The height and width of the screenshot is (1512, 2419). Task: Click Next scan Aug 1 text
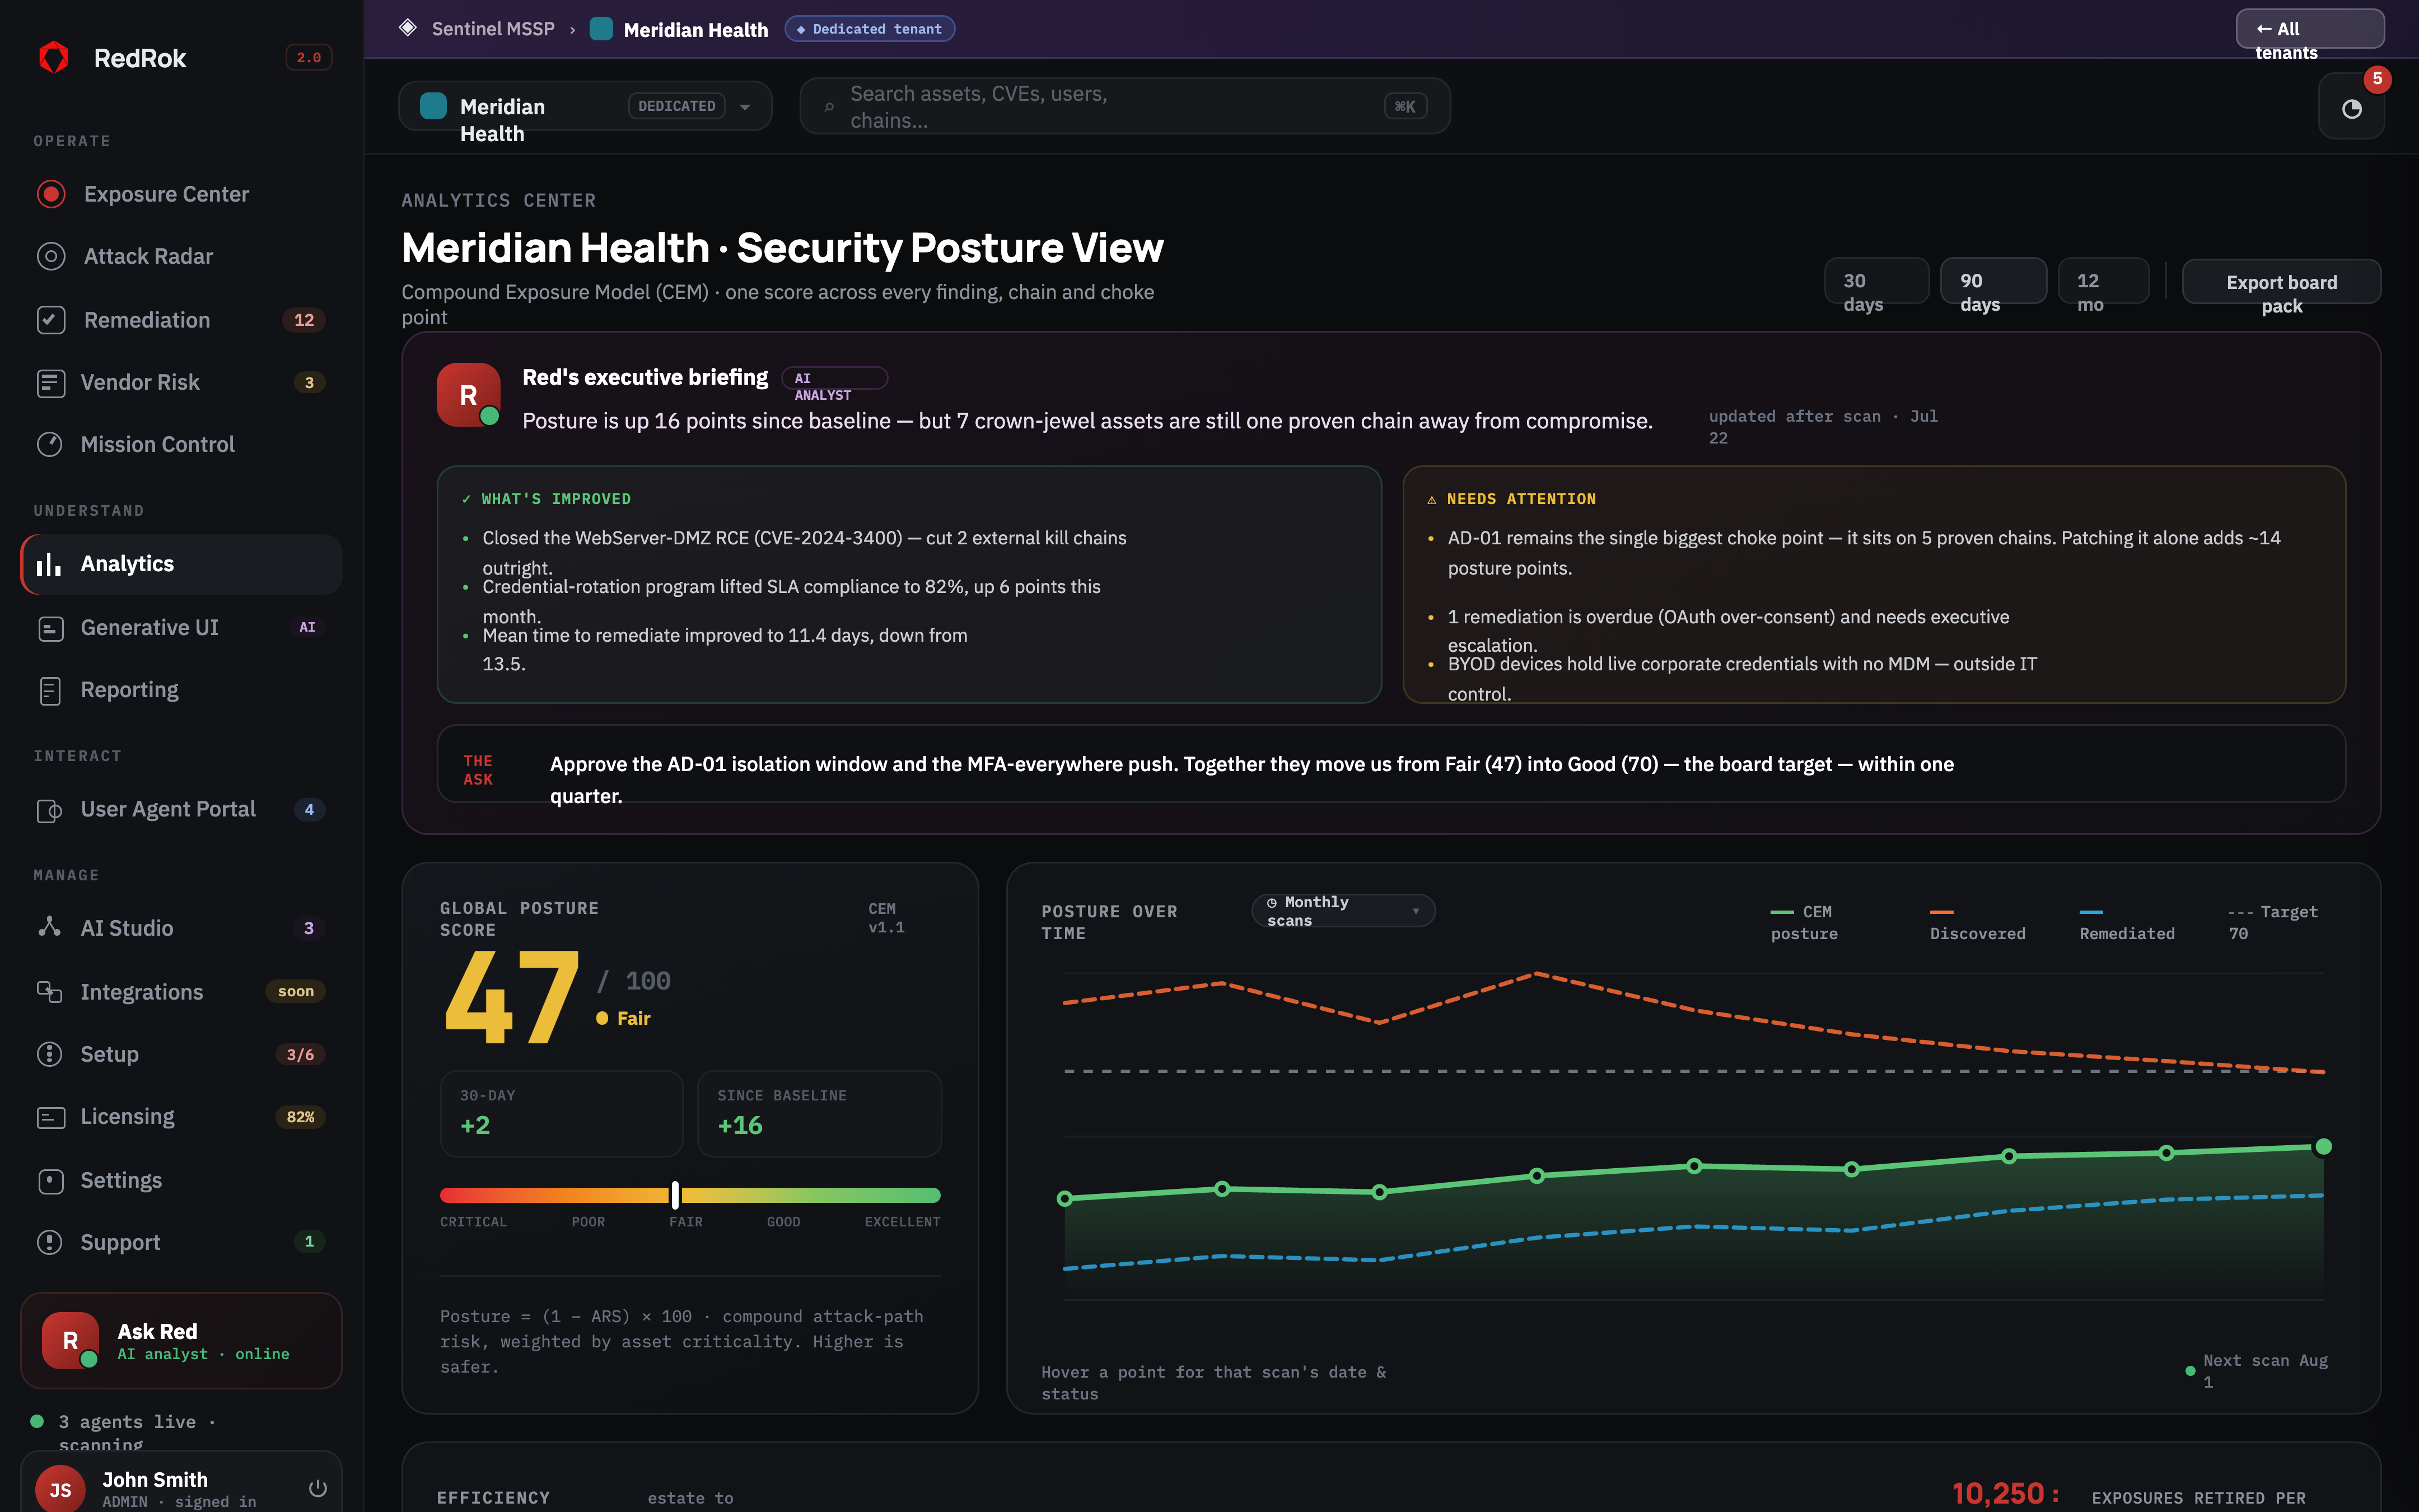click(2265, 1371)
